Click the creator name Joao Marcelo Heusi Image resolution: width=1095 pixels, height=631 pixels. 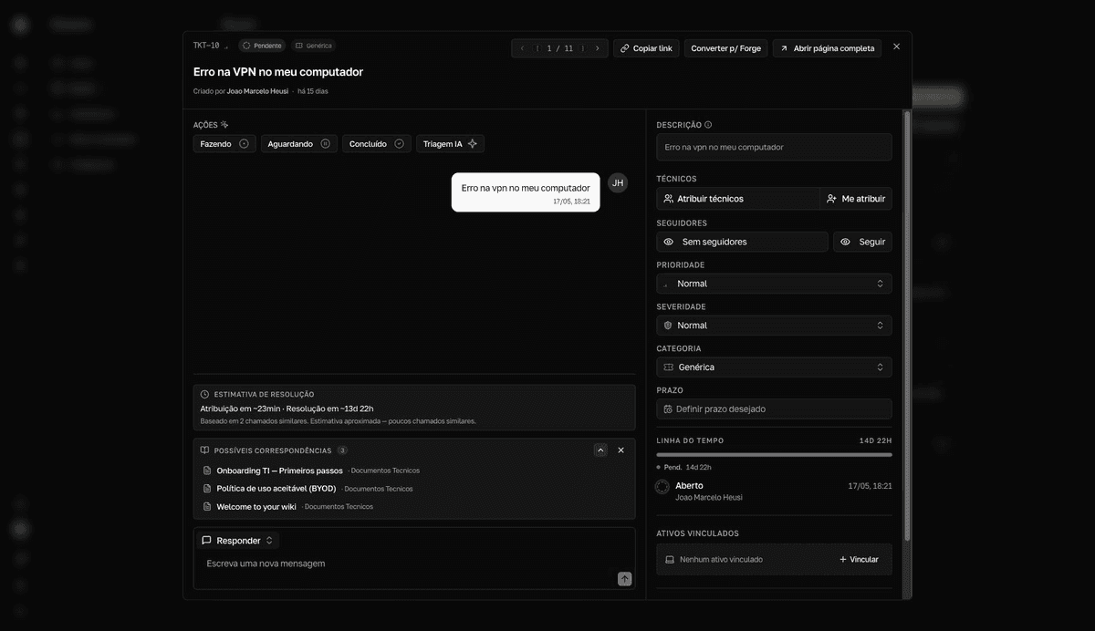tap(257, 91)
